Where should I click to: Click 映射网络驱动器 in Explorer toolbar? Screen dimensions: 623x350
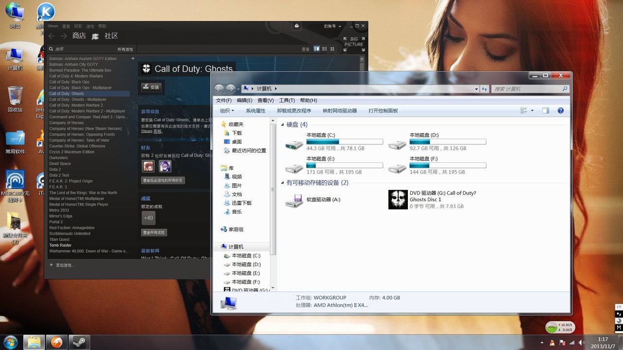click(x=340, y=111)
